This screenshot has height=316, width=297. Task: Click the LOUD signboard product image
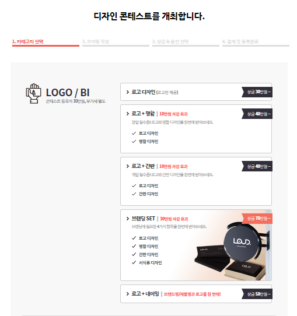(x=232, y=251)
